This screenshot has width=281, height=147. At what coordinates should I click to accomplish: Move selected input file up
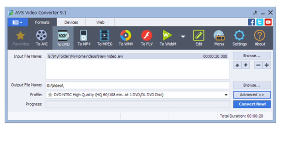tap(237, 65)
